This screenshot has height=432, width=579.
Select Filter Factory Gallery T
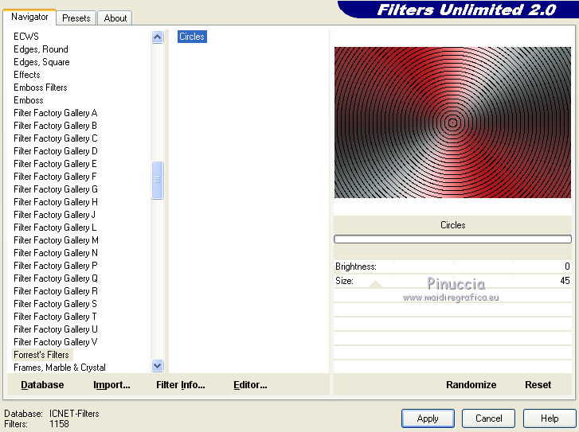(x=55, y=317)
